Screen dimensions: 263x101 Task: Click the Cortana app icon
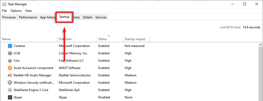tap(10, 46)
